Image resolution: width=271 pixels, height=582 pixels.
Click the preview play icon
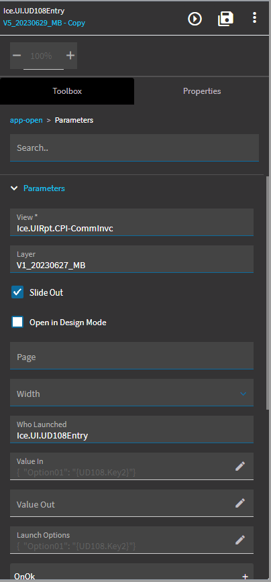click(195, 19)
